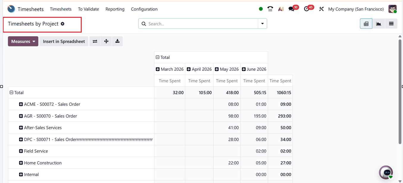
Task: Expand all pivot rows and columns
Action: click(106, 41)
